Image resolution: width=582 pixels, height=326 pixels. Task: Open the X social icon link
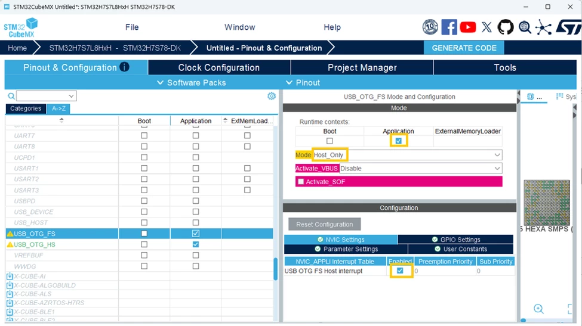pos(486,27)
